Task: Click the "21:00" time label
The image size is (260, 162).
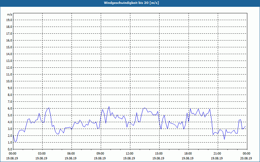Action: pos(218,154)
